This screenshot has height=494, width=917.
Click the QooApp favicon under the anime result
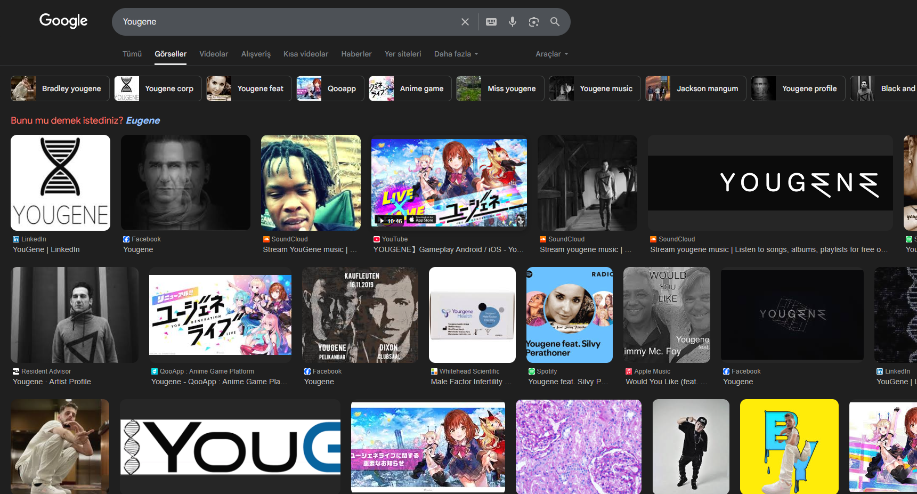click(155, 371)
